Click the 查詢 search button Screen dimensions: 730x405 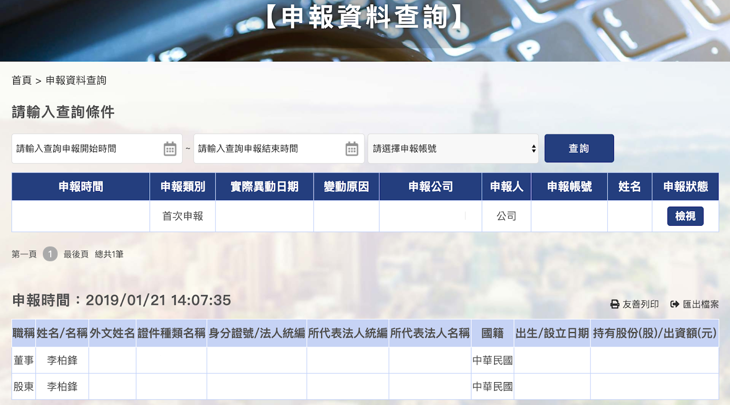[x=579, y=148]
